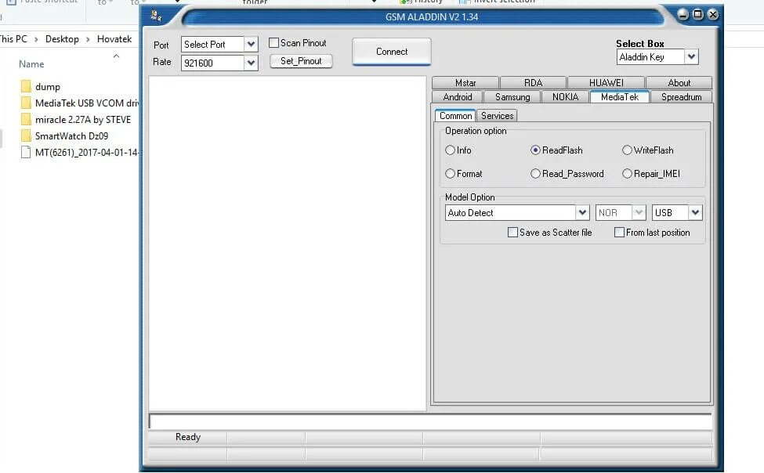This screenshot has height=473, width=764.
Task: Click the Connect button
Action: pyautogui.click(x=392, y=52)
